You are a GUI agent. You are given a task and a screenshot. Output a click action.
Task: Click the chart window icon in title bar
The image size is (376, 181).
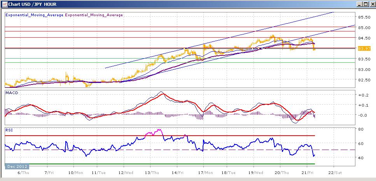click(x=4, y=4)
